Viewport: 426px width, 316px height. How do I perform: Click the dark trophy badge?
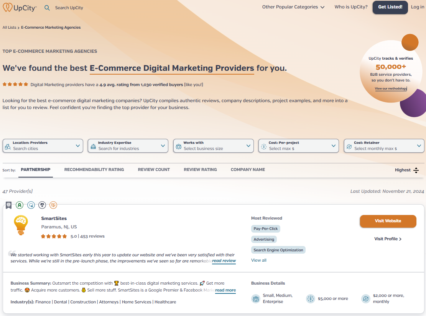42,205
